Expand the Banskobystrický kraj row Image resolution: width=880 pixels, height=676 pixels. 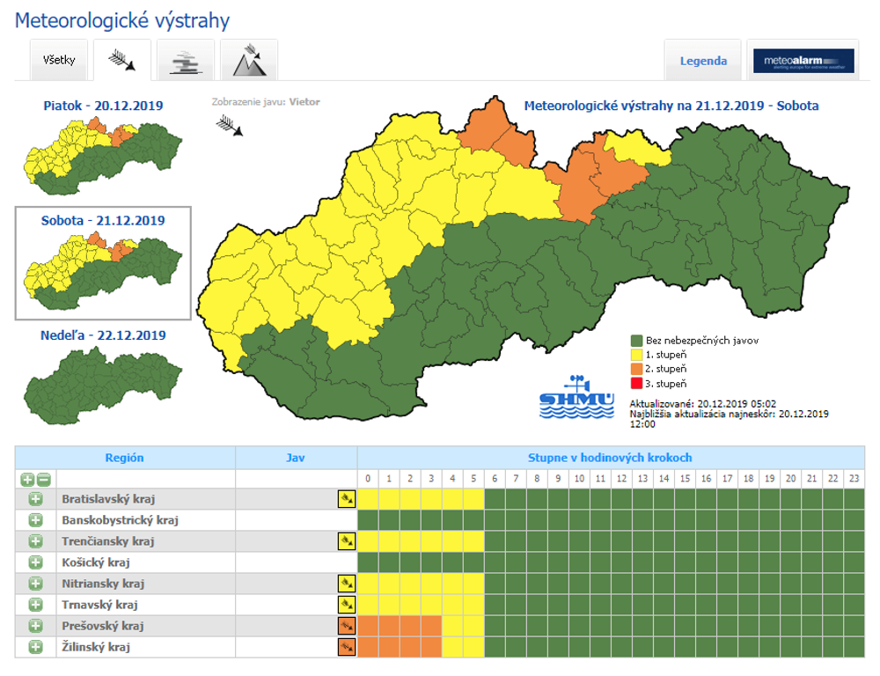(x=36, y=520)
